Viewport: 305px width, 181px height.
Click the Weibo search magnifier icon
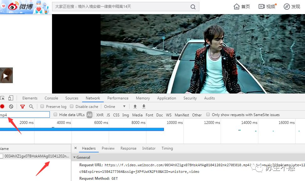click(x=193, y=7)
